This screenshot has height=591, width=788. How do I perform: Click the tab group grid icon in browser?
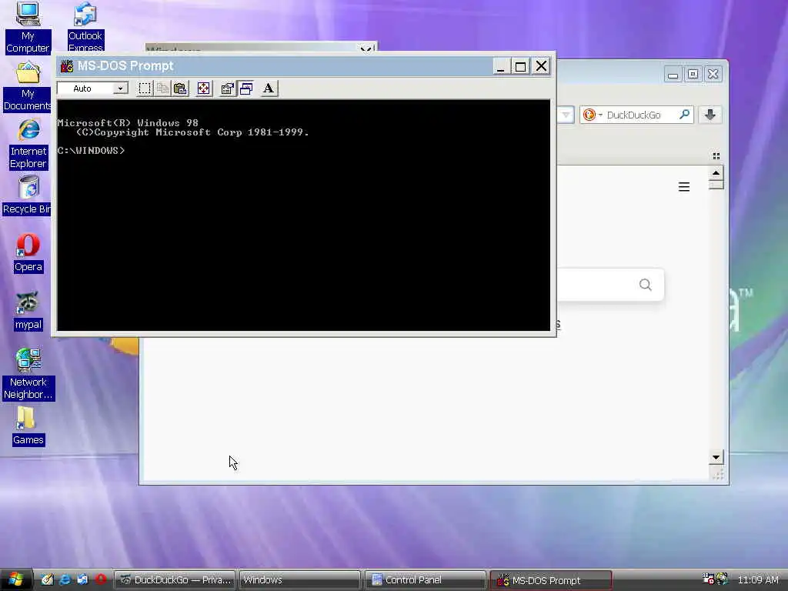716,155
